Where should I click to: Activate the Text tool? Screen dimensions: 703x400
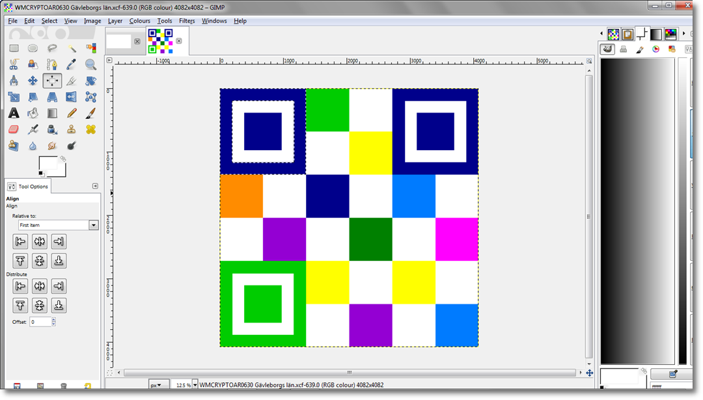coord(14,113)
